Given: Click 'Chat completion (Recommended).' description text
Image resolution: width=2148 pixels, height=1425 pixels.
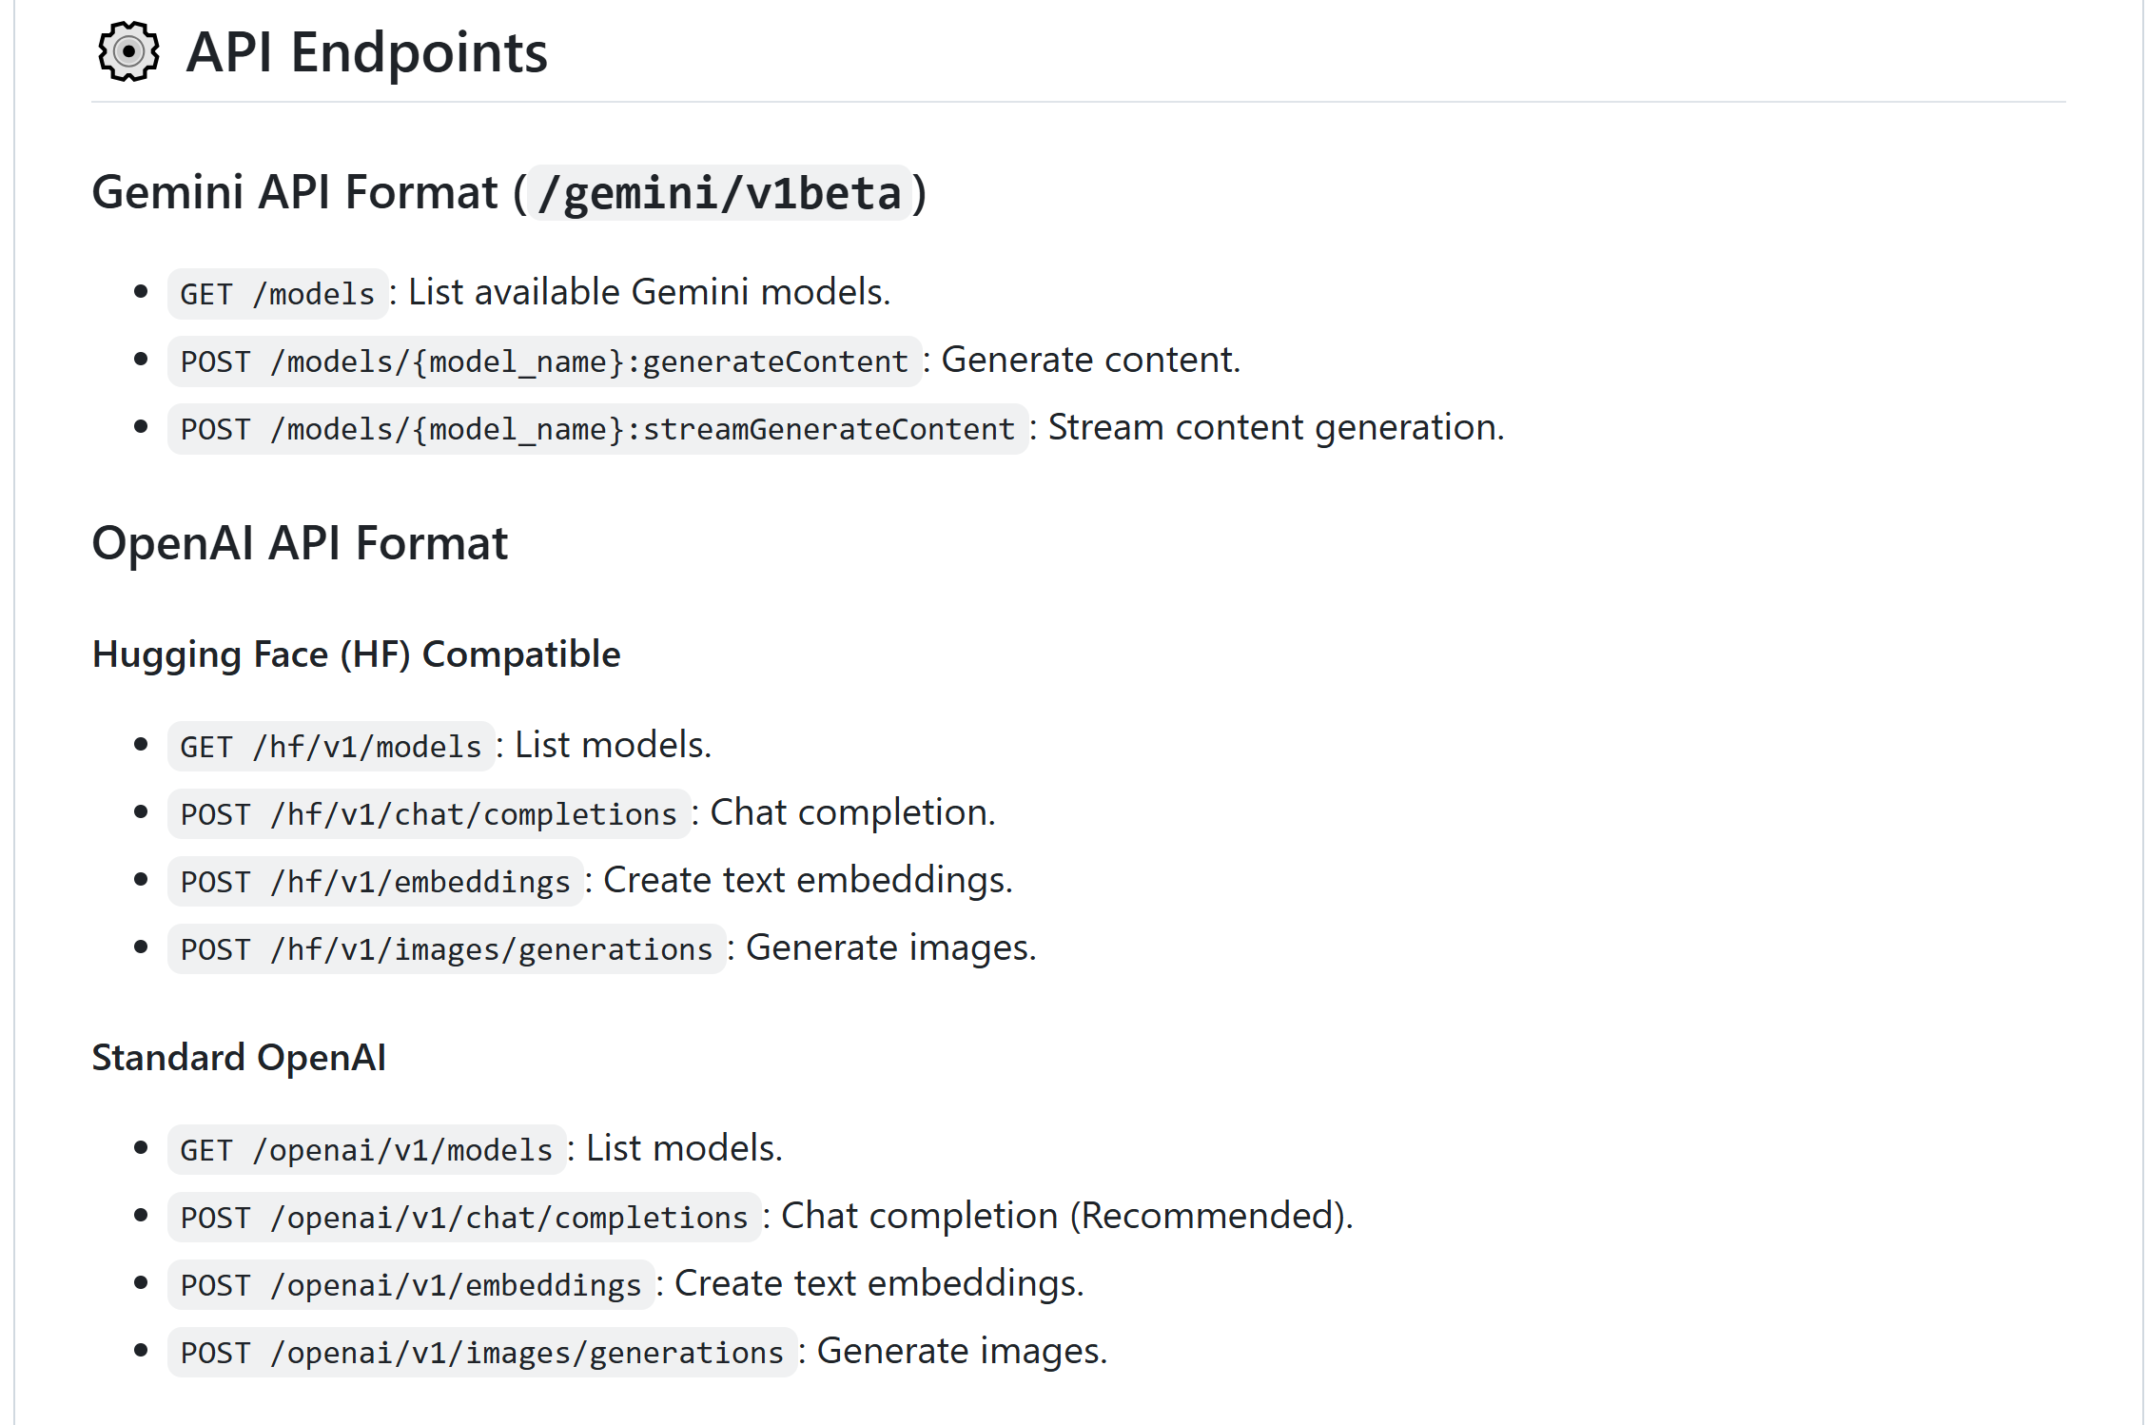Looking at the screenshot, I should coord(1066,1216).
